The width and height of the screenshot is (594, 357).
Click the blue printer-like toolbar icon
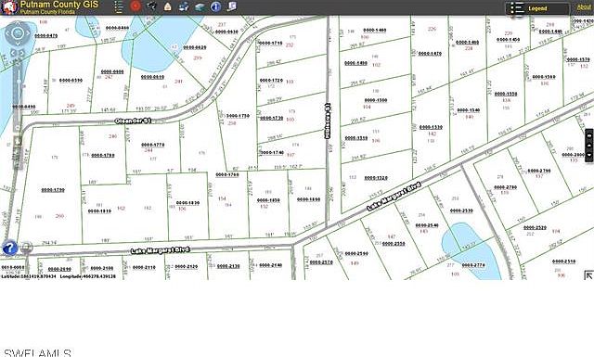pyautogui.click(x=184, y=6)
